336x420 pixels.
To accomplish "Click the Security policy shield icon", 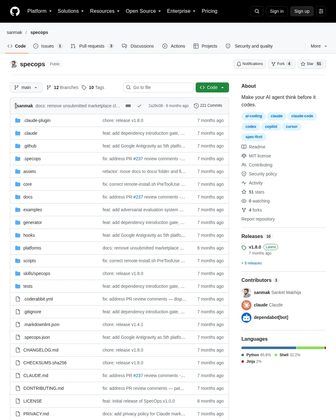I will click(244, 174).
